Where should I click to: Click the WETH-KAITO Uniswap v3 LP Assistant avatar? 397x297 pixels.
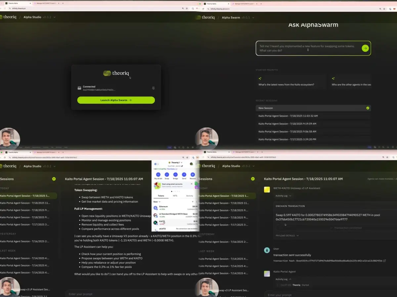pos(267,189)
